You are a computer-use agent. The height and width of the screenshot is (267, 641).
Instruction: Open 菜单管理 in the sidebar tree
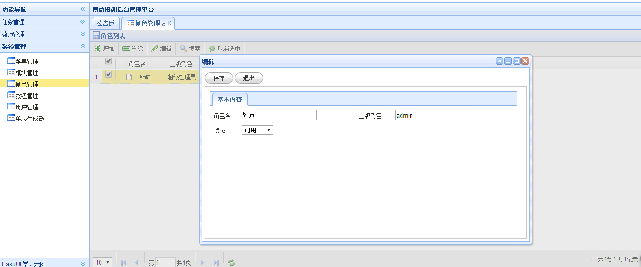pyautogui.click(x=27, y=61)
